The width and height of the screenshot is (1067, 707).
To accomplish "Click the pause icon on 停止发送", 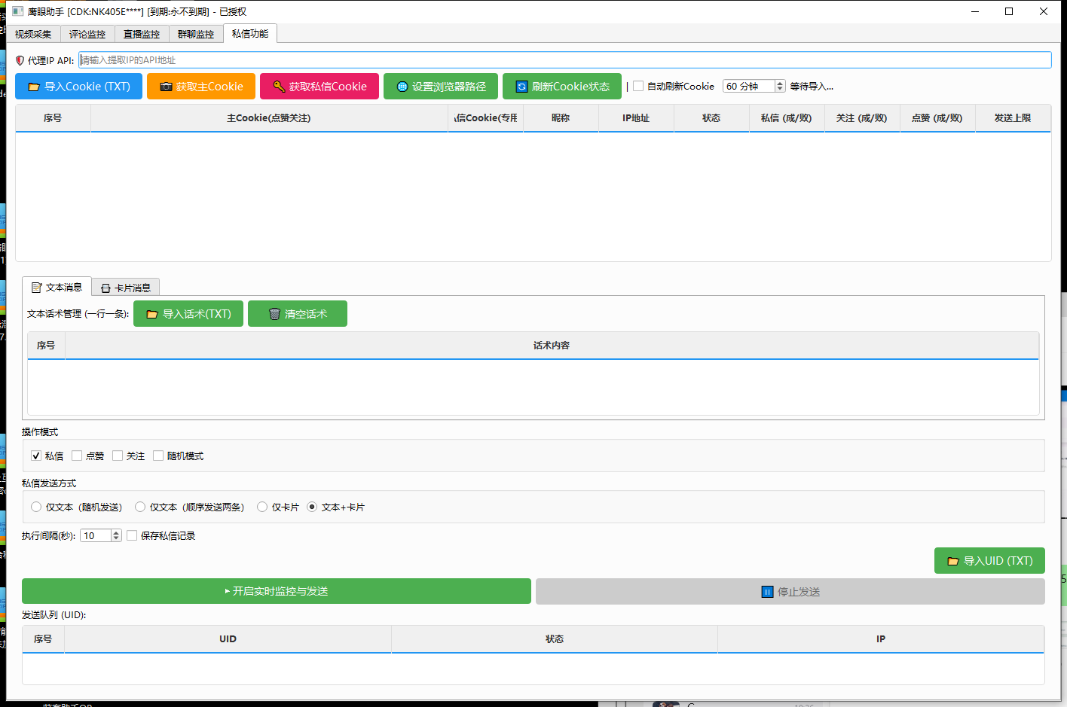I will click(x=767, y=592).
